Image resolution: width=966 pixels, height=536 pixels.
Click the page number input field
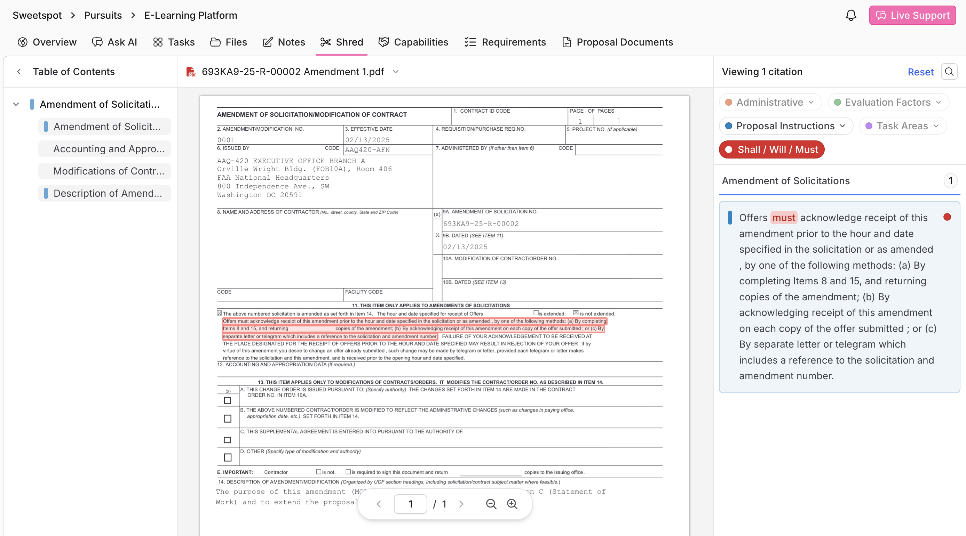point(410,504)
